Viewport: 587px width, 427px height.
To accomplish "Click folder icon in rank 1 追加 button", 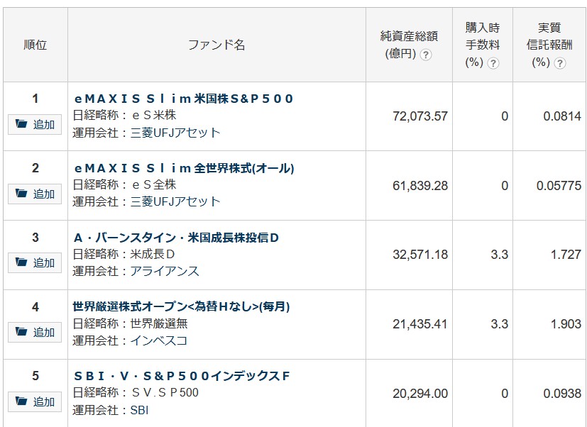I will 21,124.
